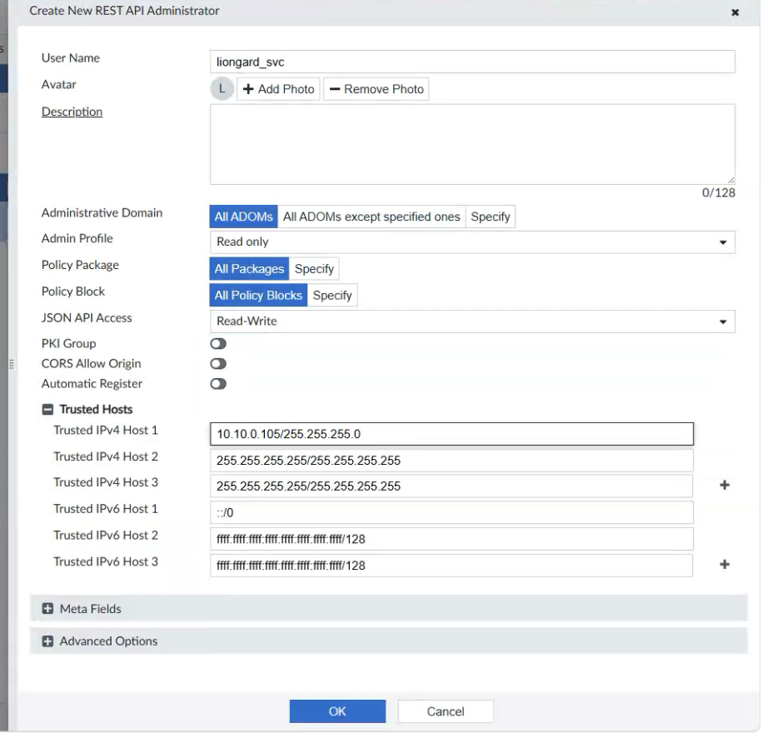
Task: Click the L avatar circle icon
Action: (x=222, y=89)
